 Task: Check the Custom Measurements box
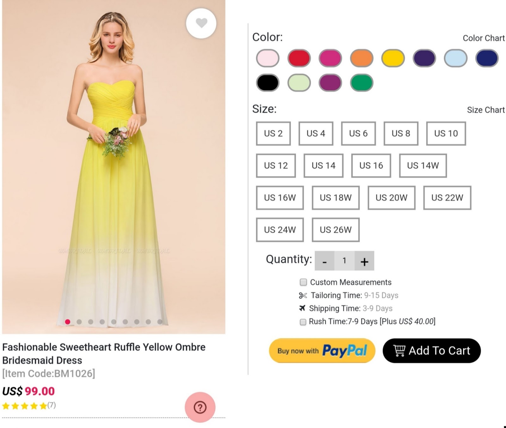[303, 282]
